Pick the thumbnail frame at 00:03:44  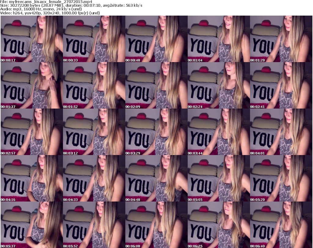pos(219,132)
